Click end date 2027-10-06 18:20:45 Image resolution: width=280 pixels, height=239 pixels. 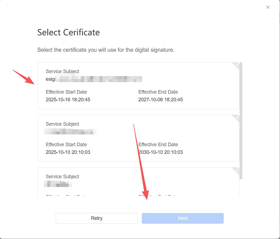161,100
